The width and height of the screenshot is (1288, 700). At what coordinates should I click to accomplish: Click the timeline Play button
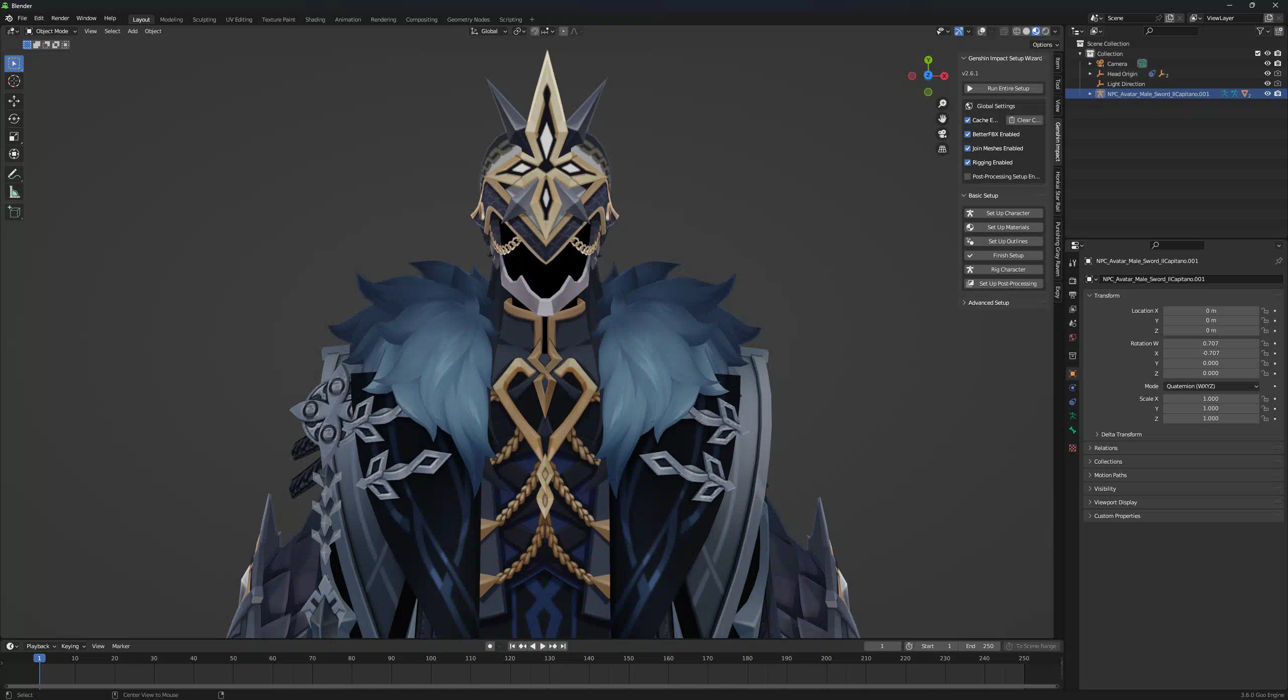point(542,646)
